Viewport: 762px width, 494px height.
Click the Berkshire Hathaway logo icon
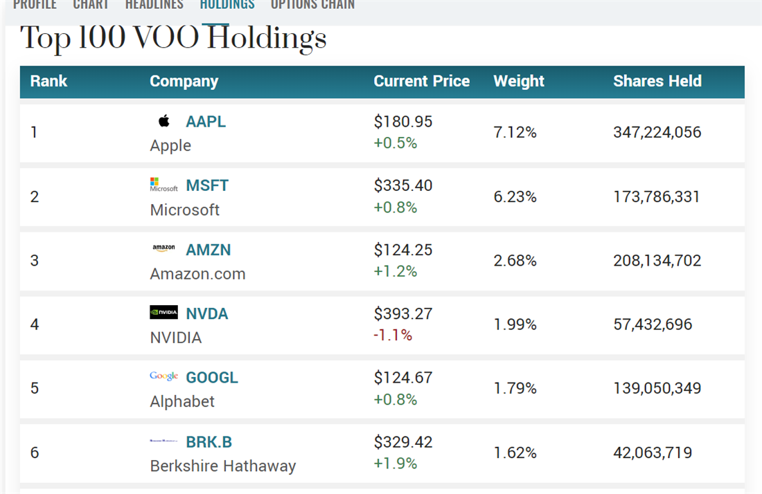click(164, 441)
